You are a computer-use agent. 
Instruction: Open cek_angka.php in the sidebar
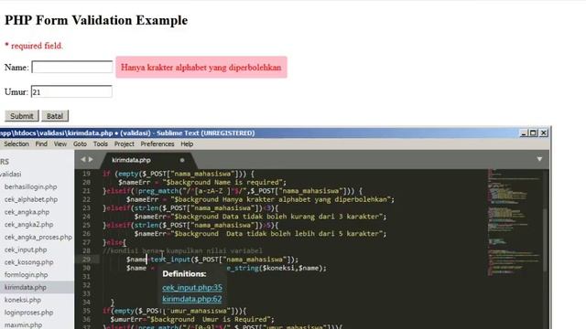click(27, 212)
